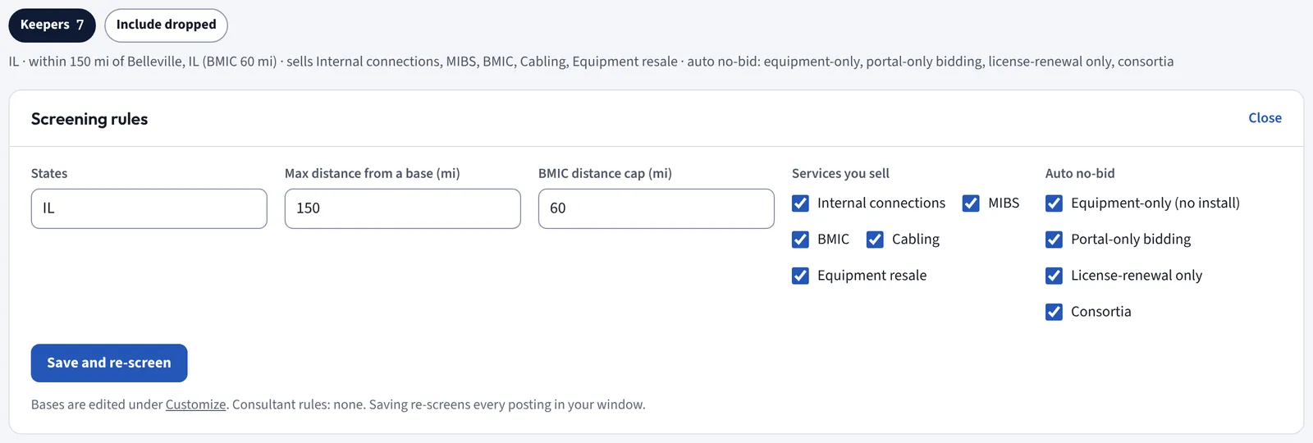Select the Keepers 7 filter pill
Viewport: 1313px width, 443px height.
click(52, 25)
